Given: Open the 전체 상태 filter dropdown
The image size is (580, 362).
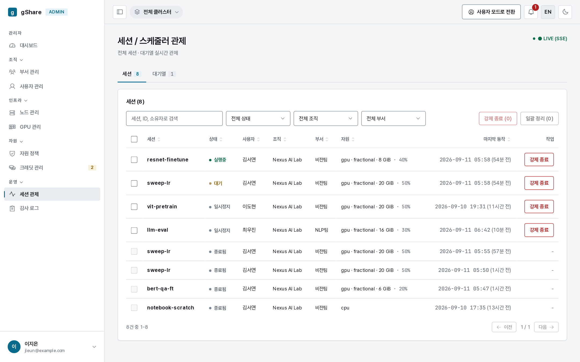Looking at the screenshot, I should [258, 119].
